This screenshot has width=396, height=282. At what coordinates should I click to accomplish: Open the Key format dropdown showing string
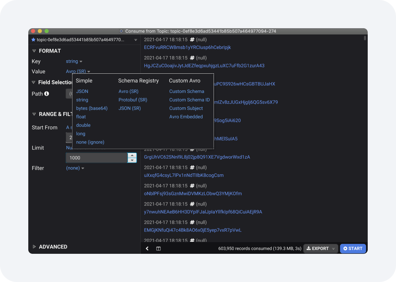(74, 61)
